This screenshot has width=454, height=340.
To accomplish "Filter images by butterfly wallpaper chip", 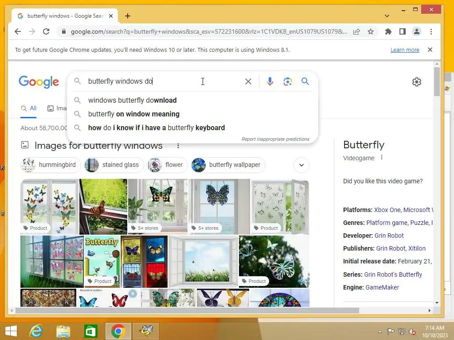I will 228,165.
